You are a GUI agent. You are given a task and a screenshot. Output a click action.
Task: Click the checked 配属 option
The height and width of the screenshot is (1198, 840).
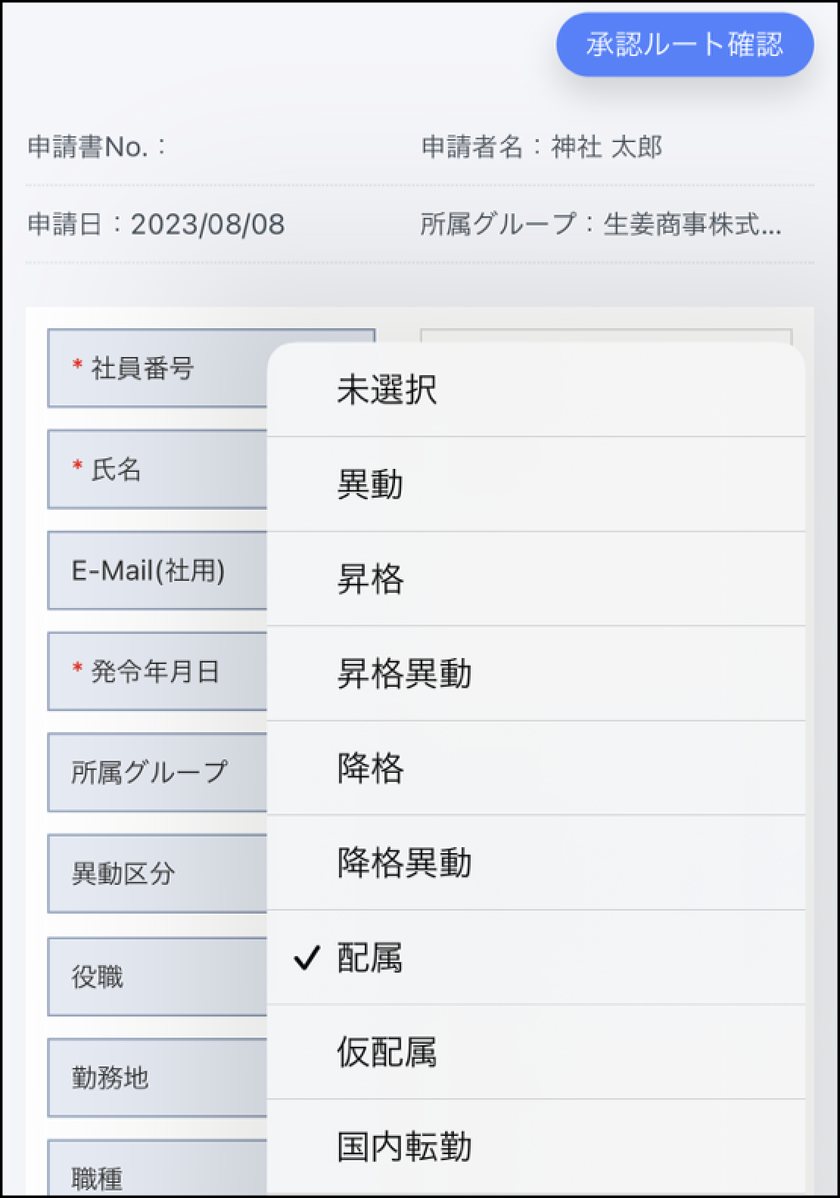(370, 957)
